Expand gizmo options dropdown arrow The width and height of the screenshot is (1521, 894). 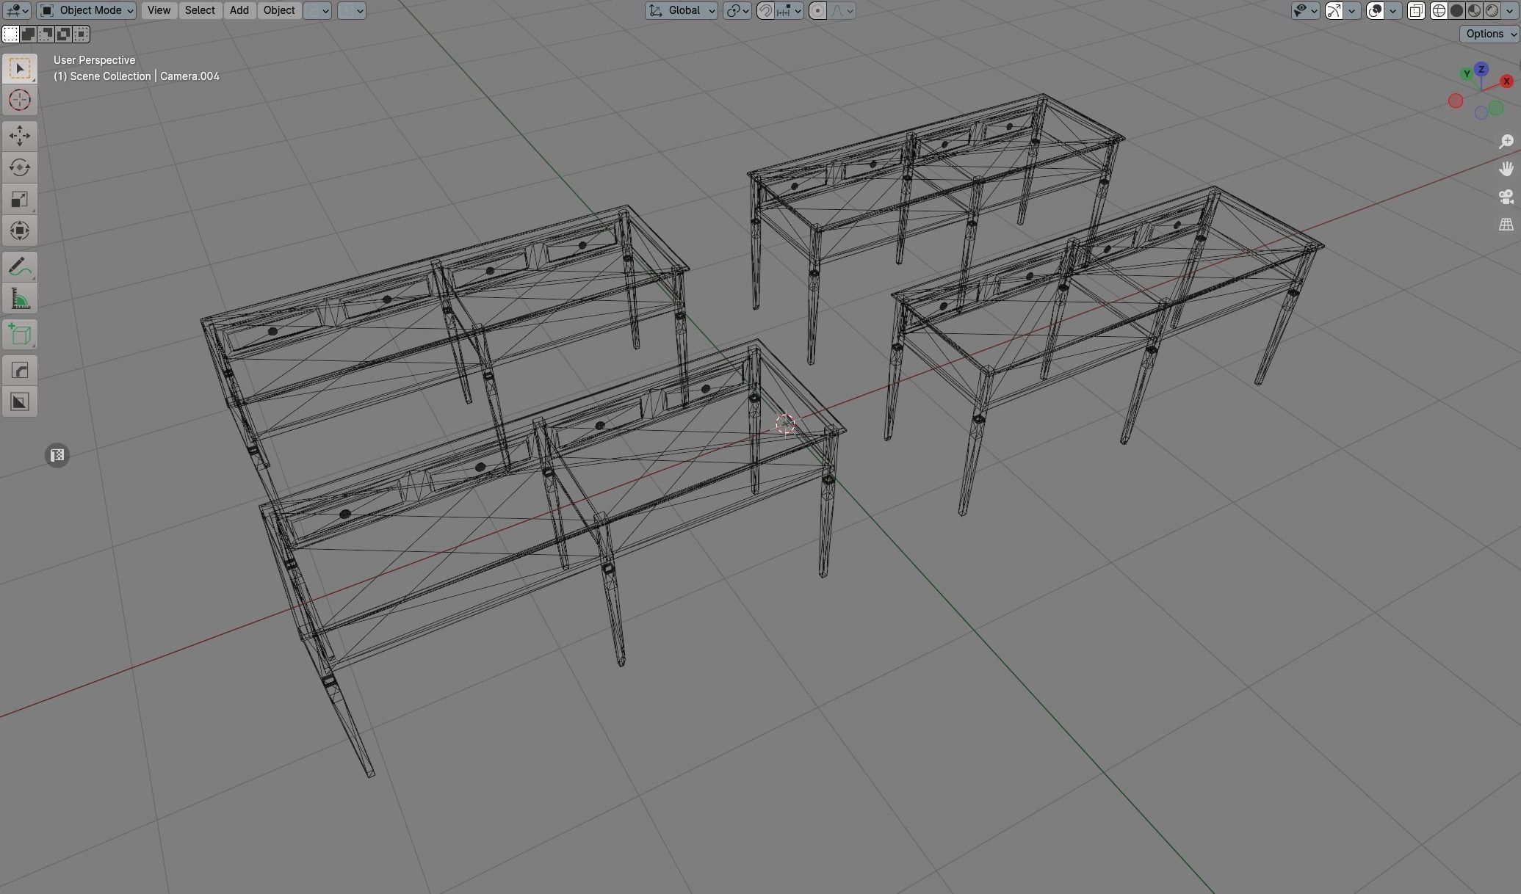[1352, 10]
